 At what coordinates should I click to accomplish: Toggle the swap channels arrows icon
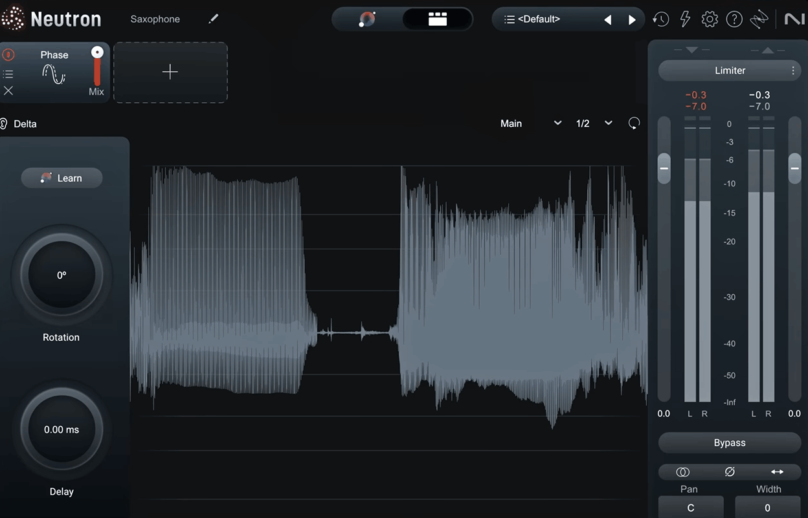point(778,472)
